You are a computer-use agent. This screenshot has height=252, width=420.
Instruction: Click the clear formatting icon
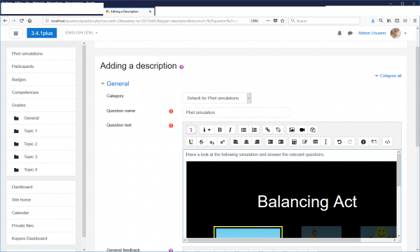click(x=325, y=142)
